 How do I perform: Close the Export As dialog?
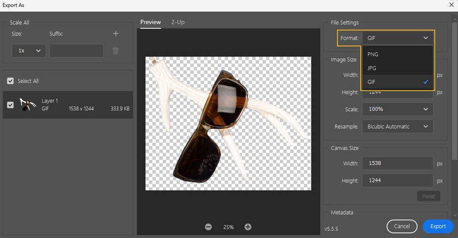pyautogui.click(x=451, y=5)
